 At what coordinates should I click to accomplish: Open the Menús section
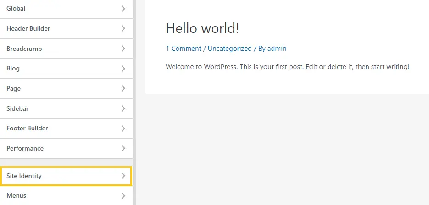66,196
